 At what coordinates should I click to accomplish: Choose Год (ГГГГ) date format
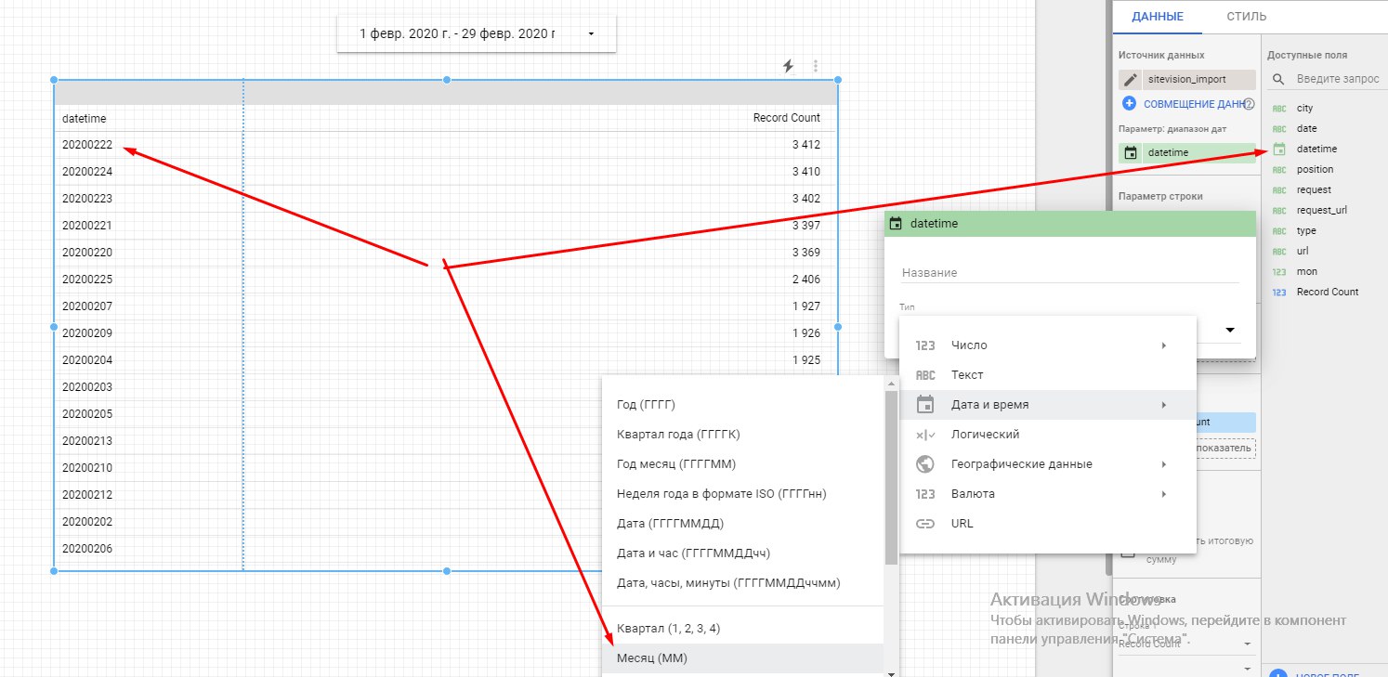click(743, 405)
